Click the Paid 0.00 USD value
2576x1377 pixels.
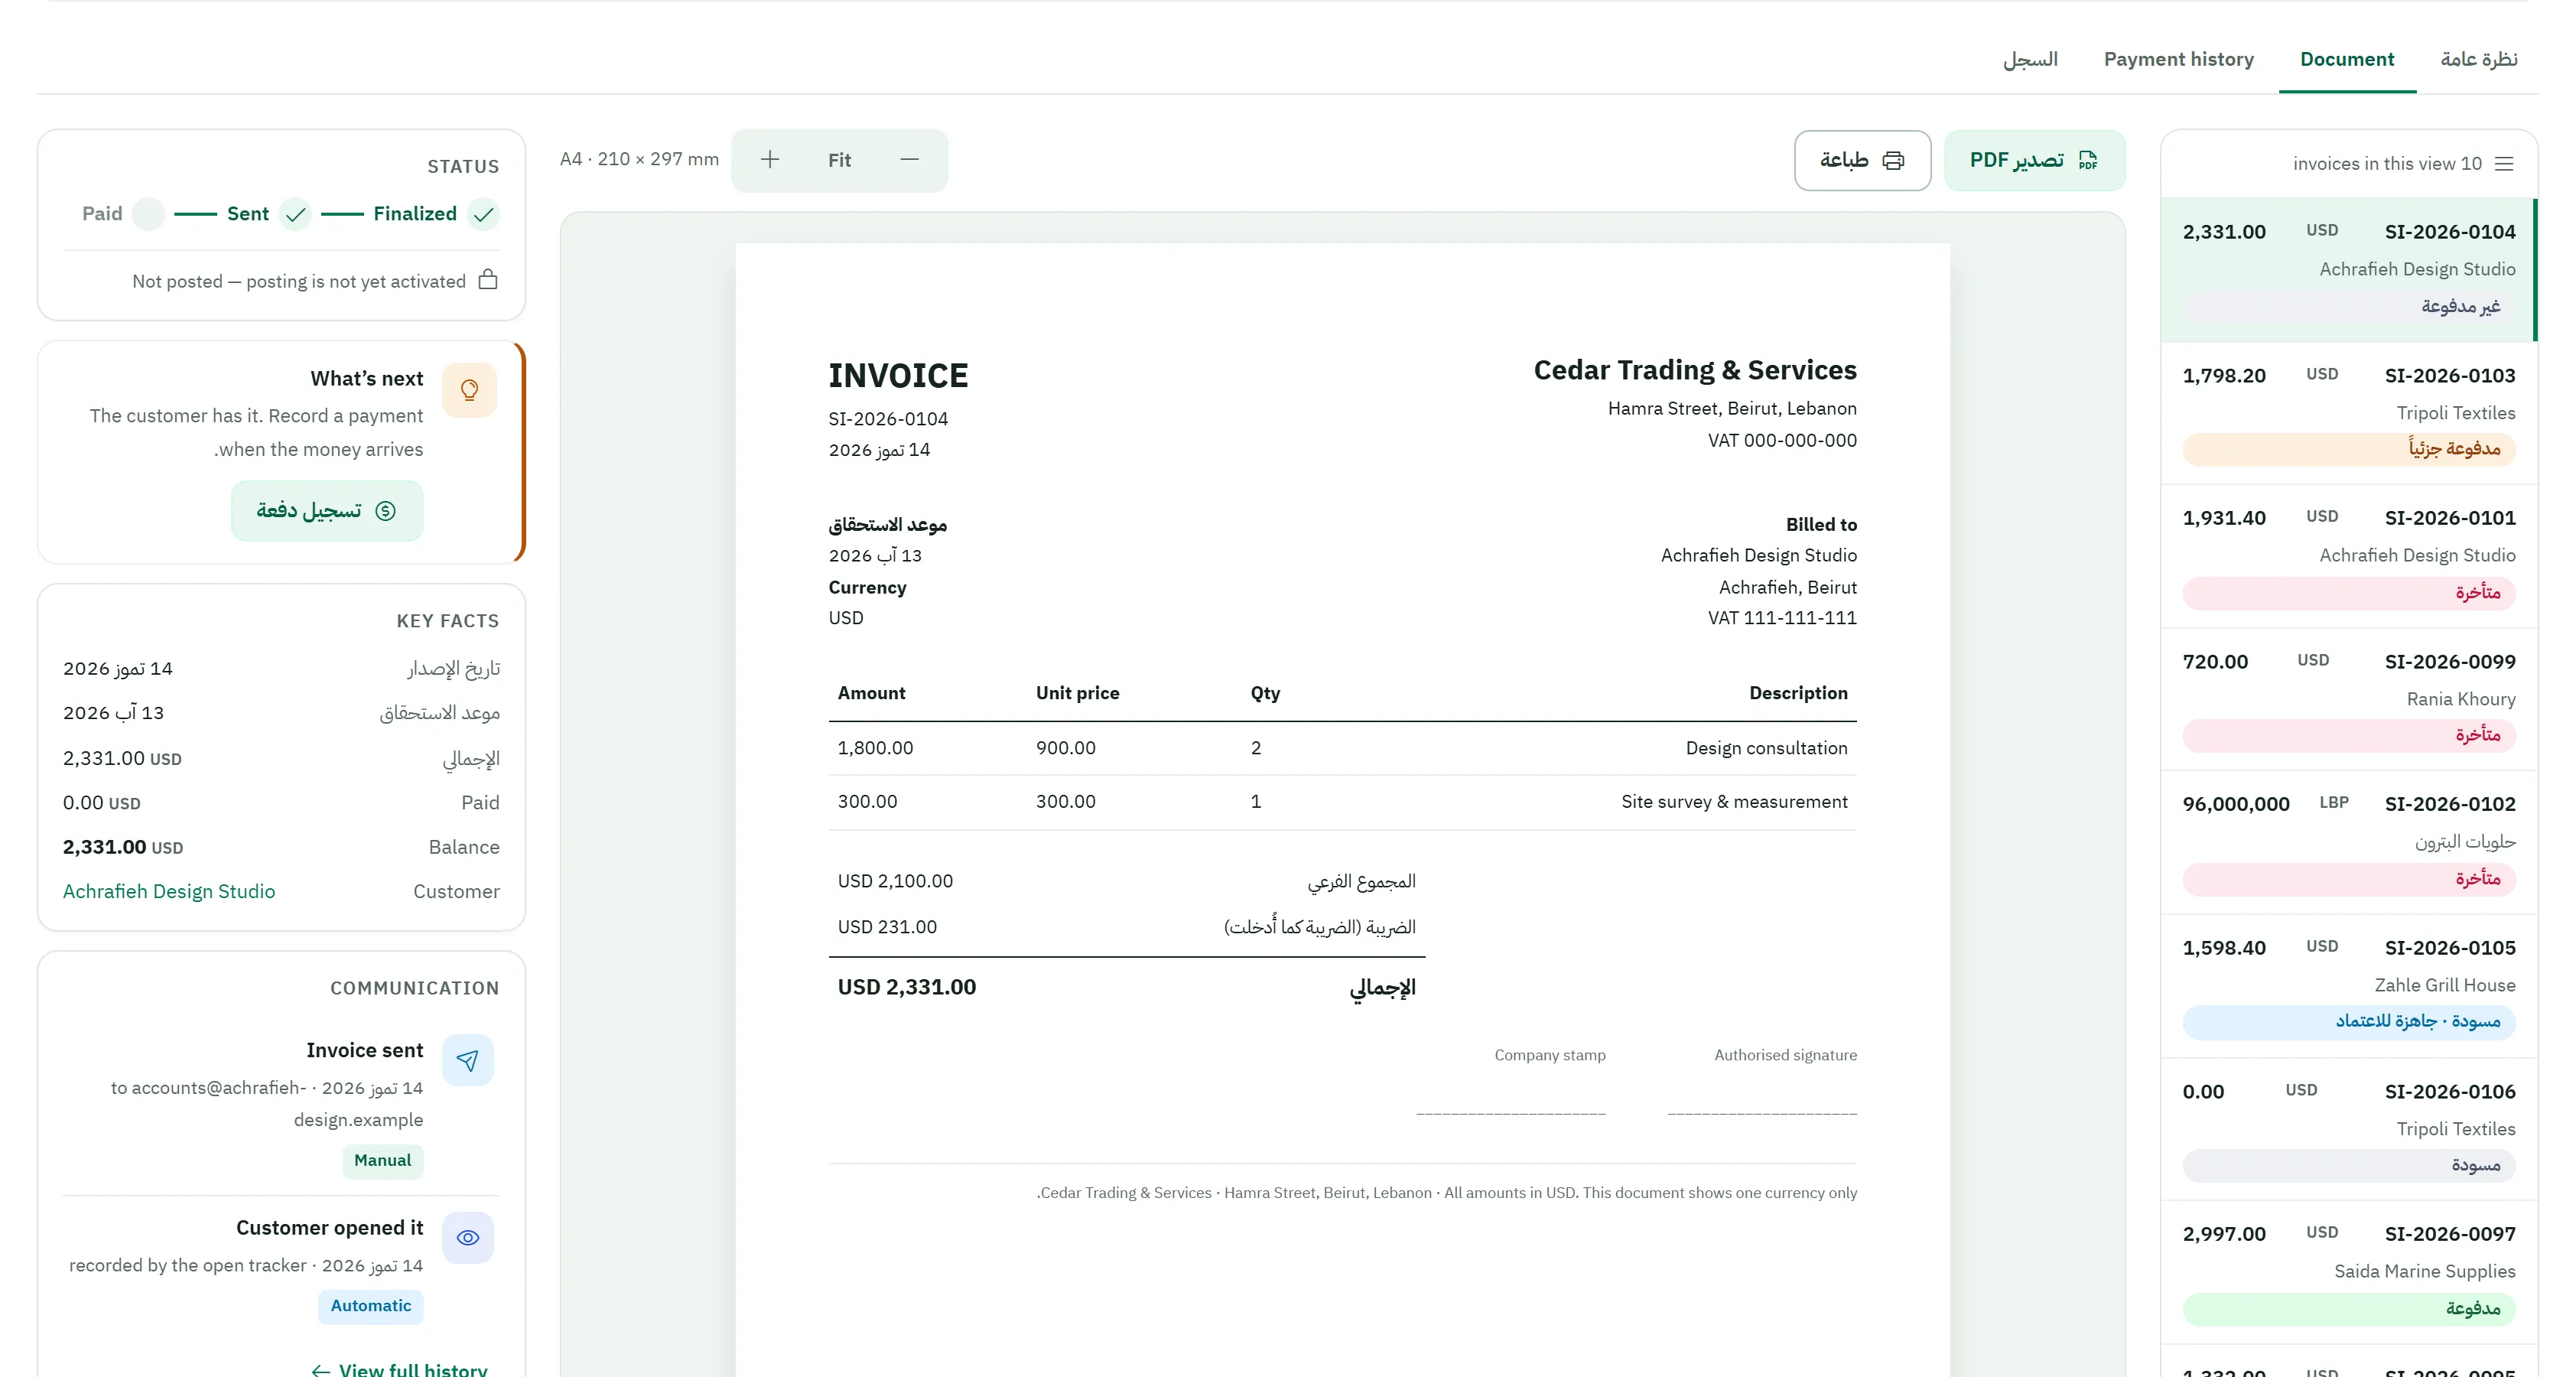click(x=102, y=803)
